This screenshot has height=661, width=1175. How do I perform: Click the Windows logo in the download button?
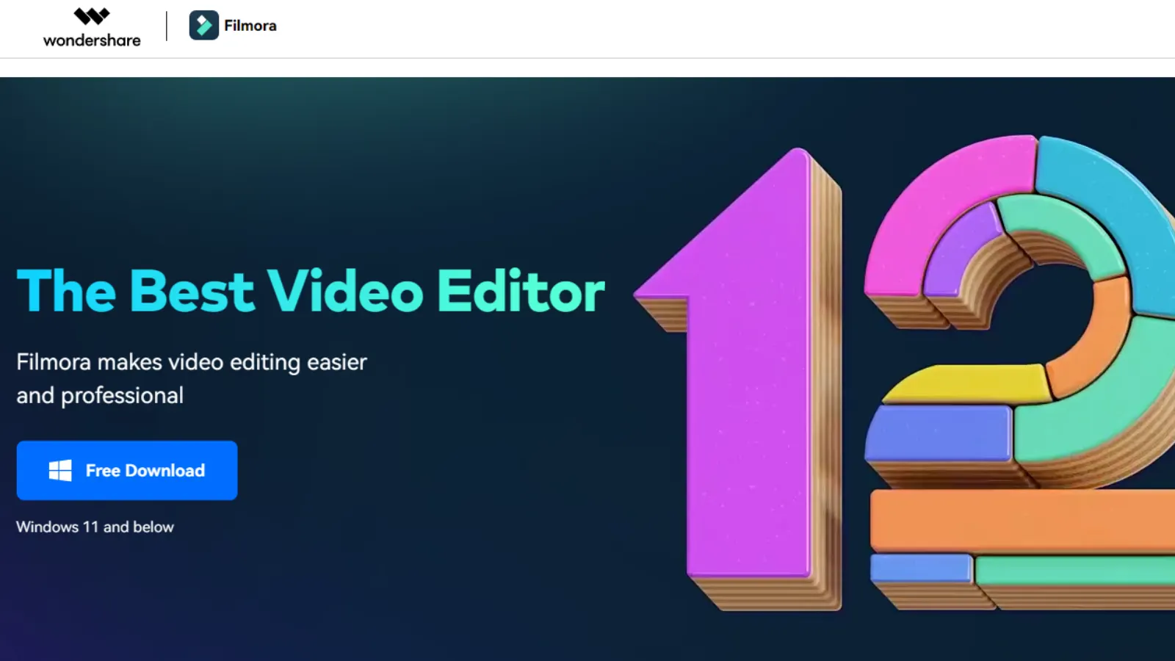coord(60,471)
